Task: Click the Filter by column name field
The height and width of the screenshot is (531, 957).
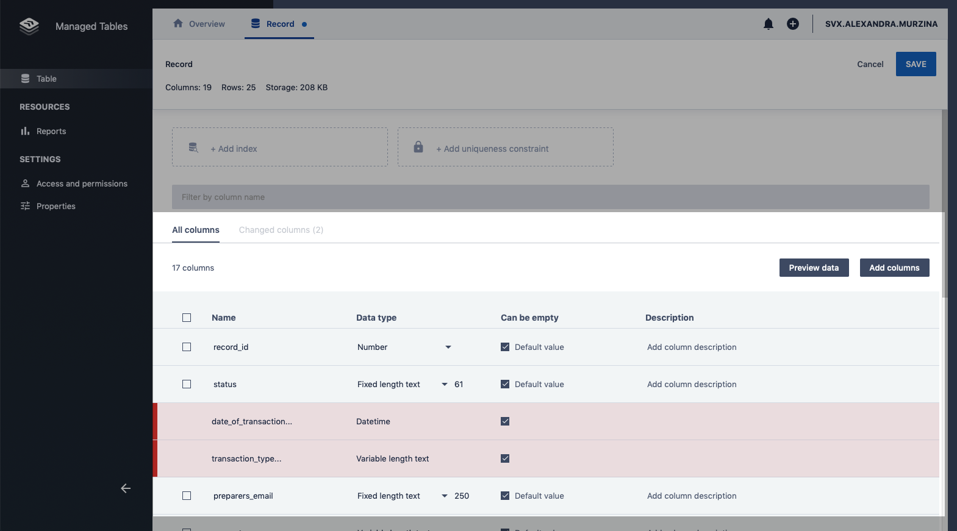Action: pyautogui.click(x=550, y=197)
